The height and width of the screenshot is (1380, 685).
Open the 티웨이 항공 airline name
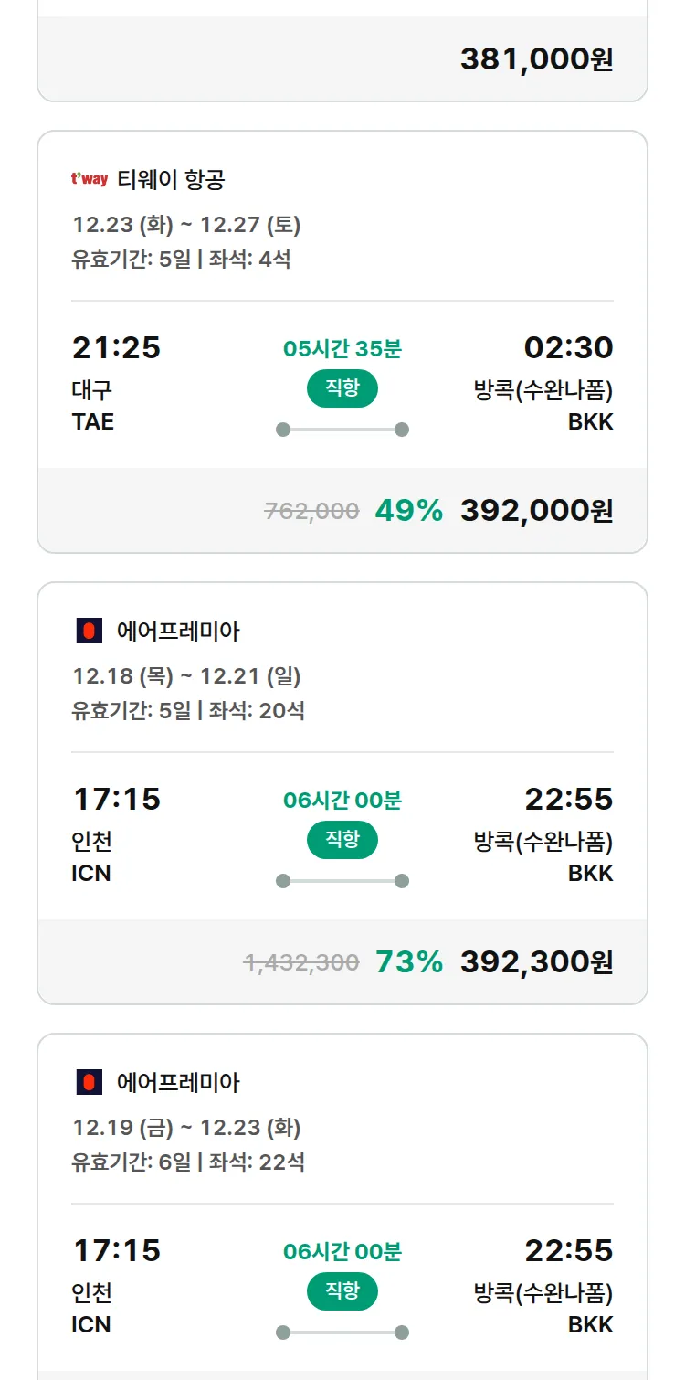(x=171, y=179)
